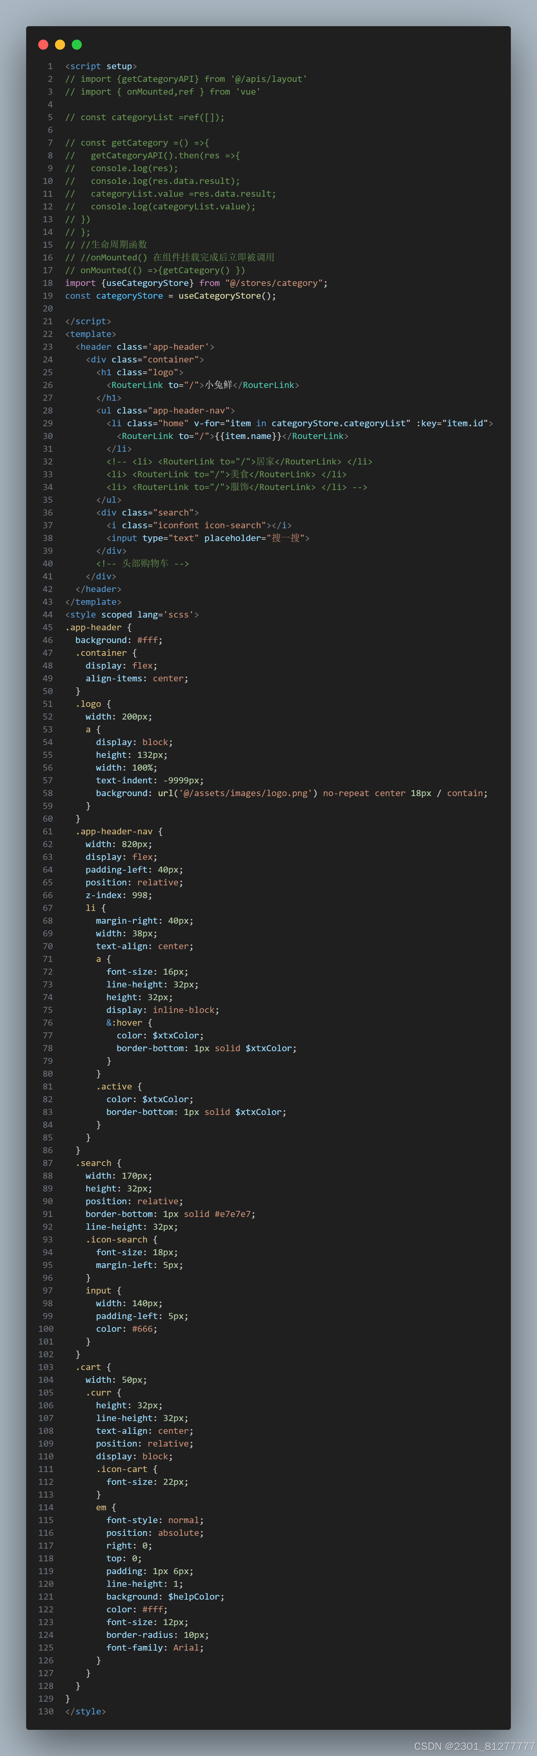Click 'v-for="item in categoryStore.categoryList"' attribute

tap(302, 423)
